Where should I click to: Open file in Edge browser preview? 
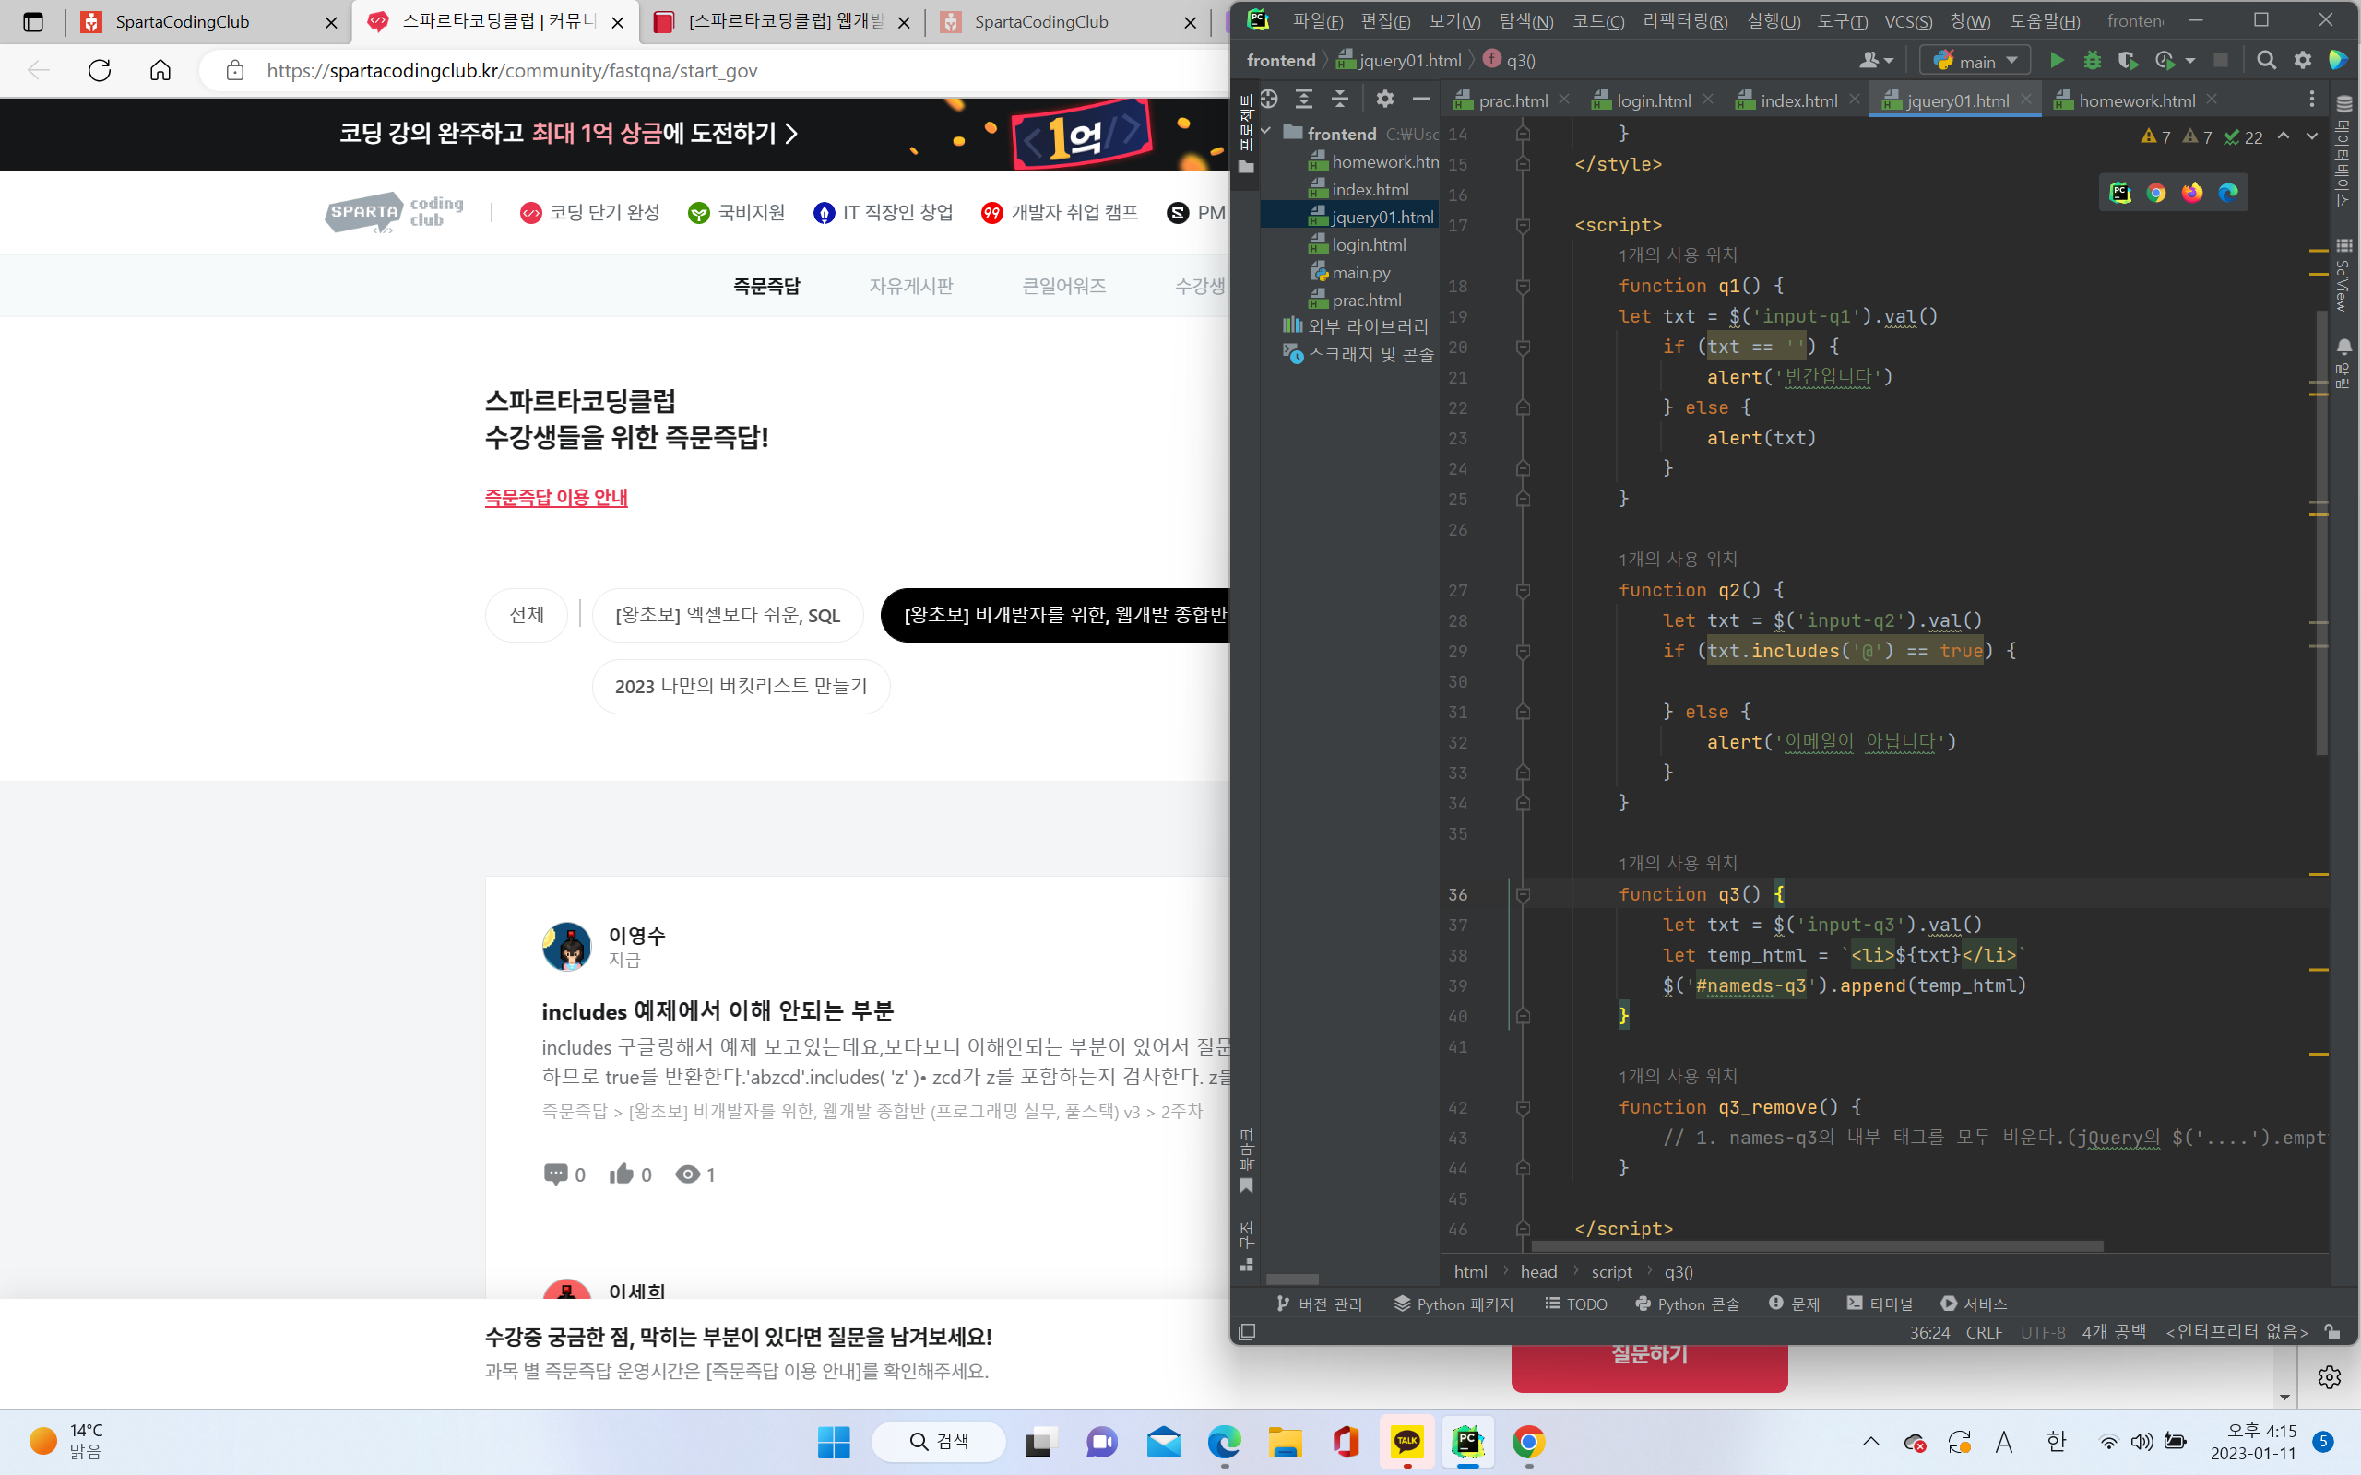(2228, 192)
